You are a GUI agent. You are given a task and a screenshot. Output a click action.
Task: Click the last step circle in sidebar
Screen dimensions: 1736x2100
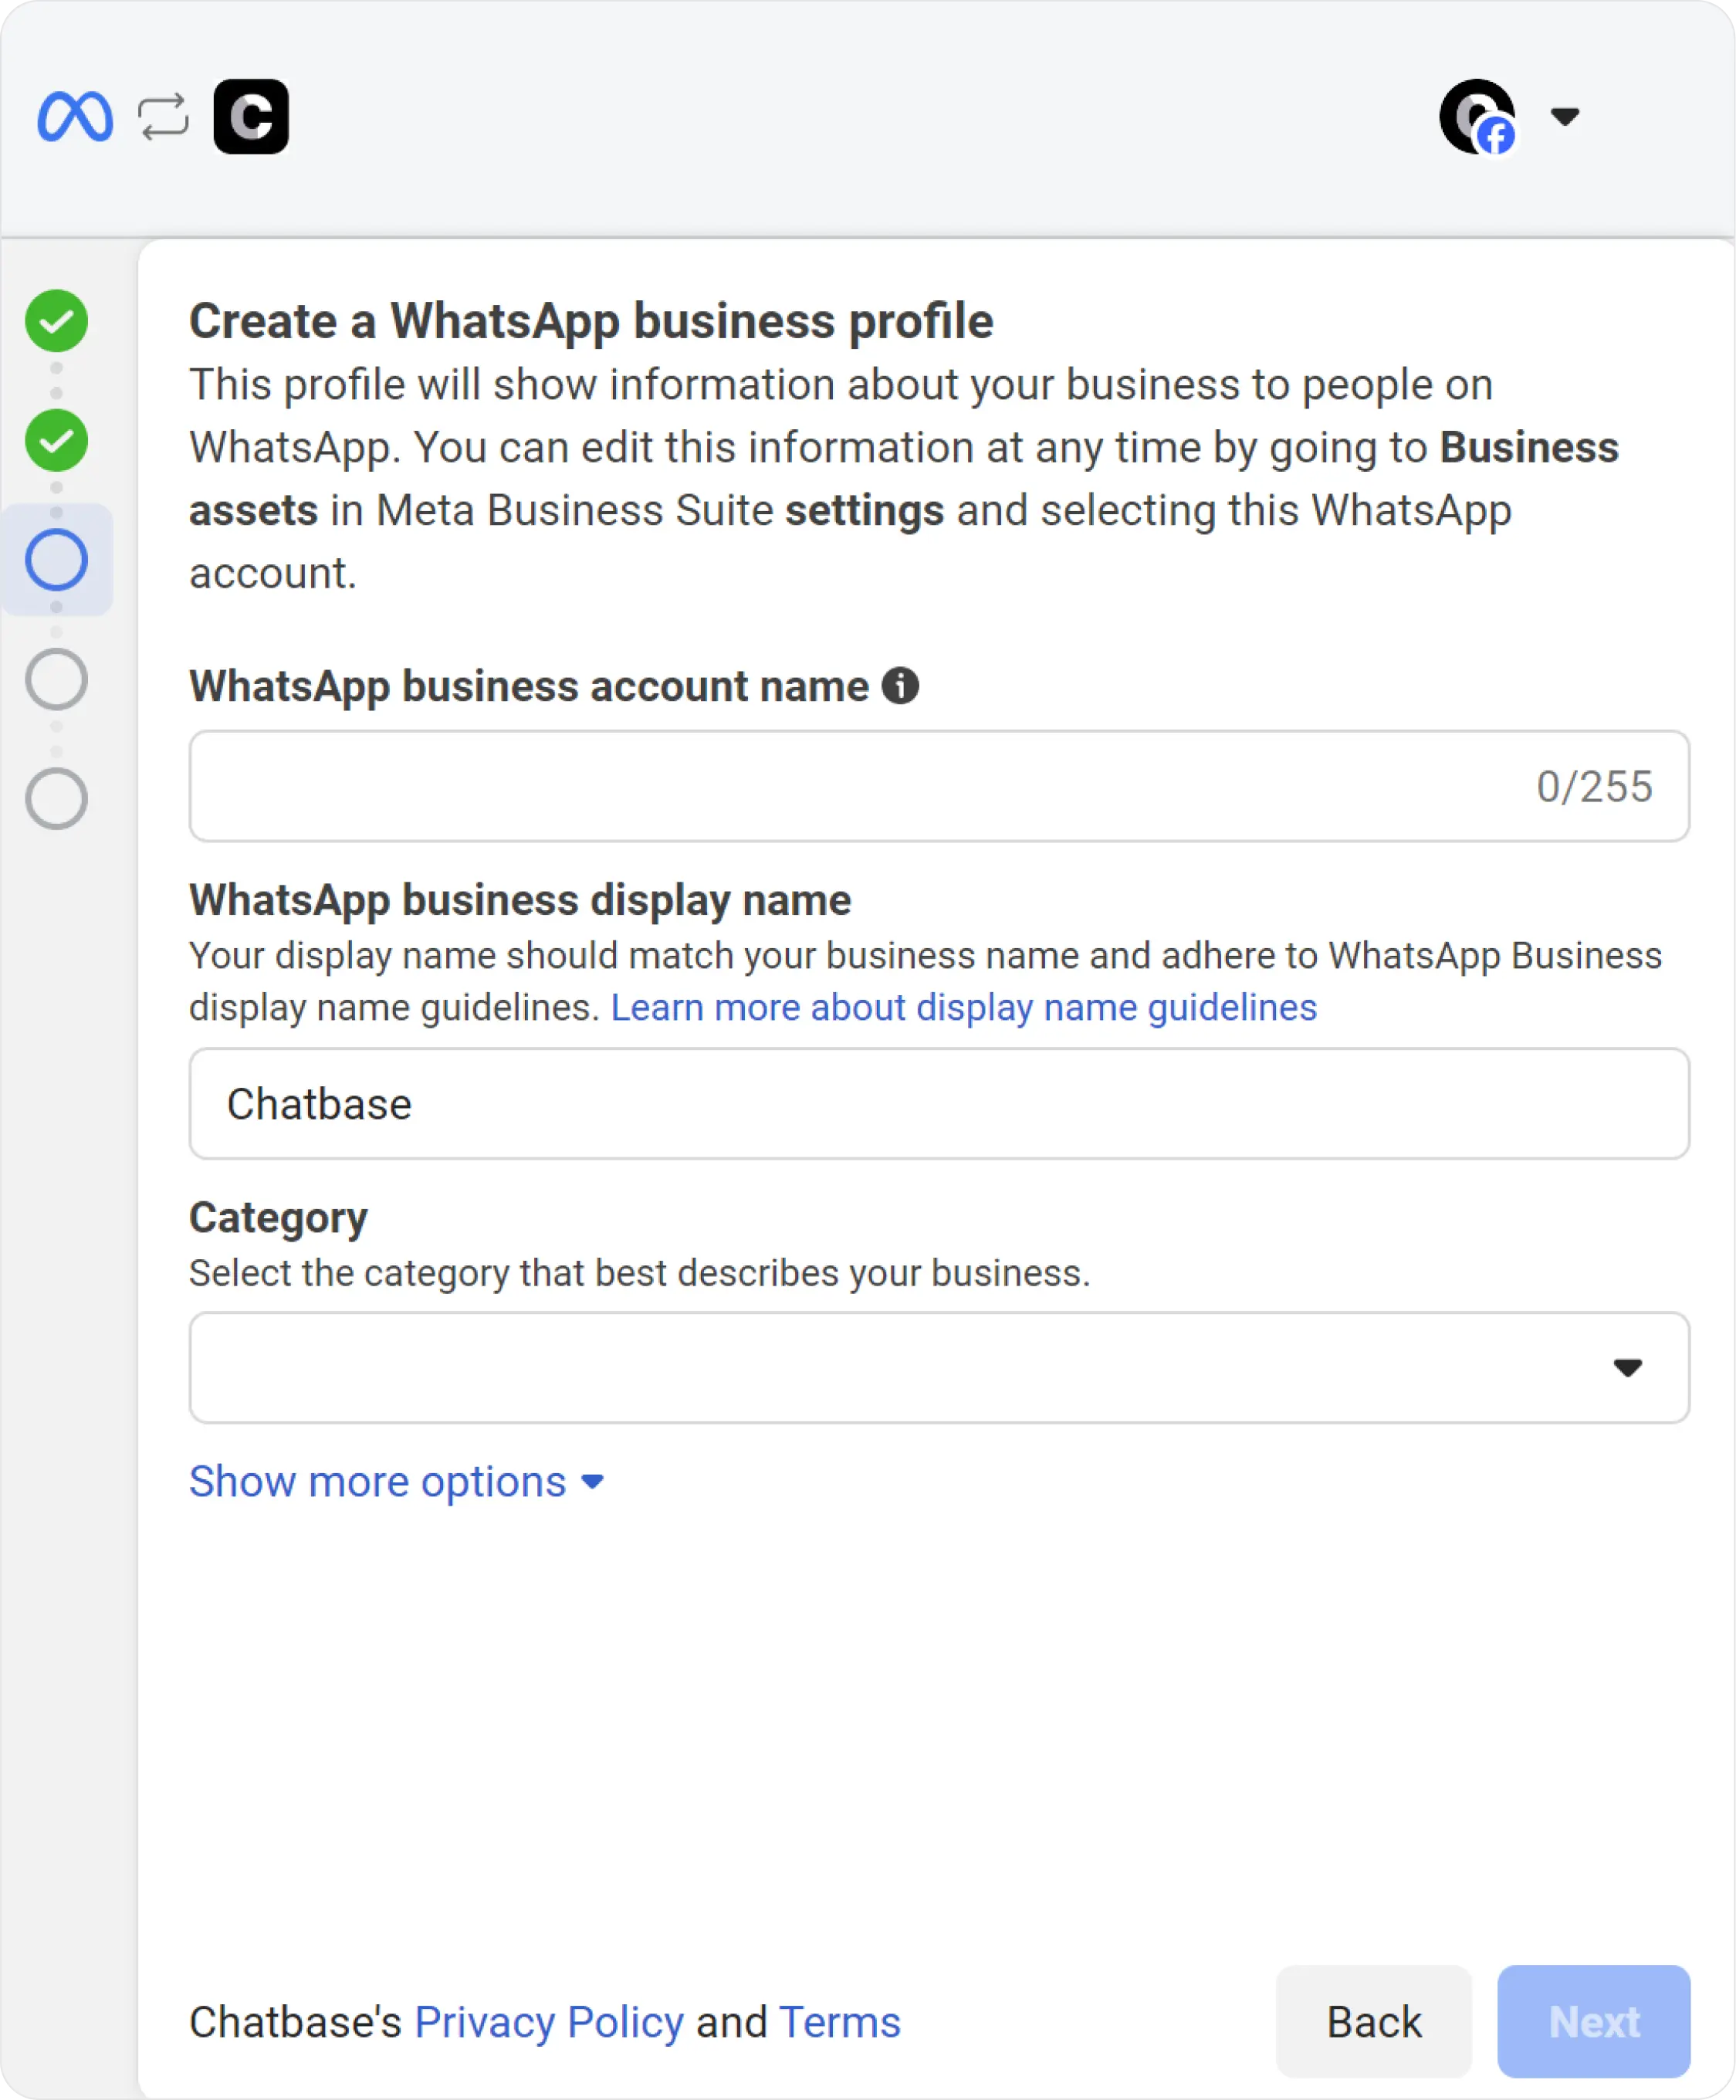click(x=56, y=798)
